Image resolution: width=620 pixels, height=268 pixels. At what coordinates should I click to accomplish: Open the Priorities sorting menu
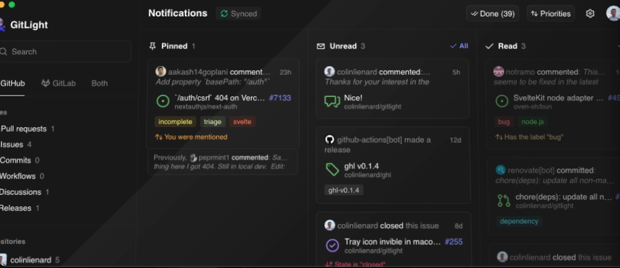pos(551,13)
